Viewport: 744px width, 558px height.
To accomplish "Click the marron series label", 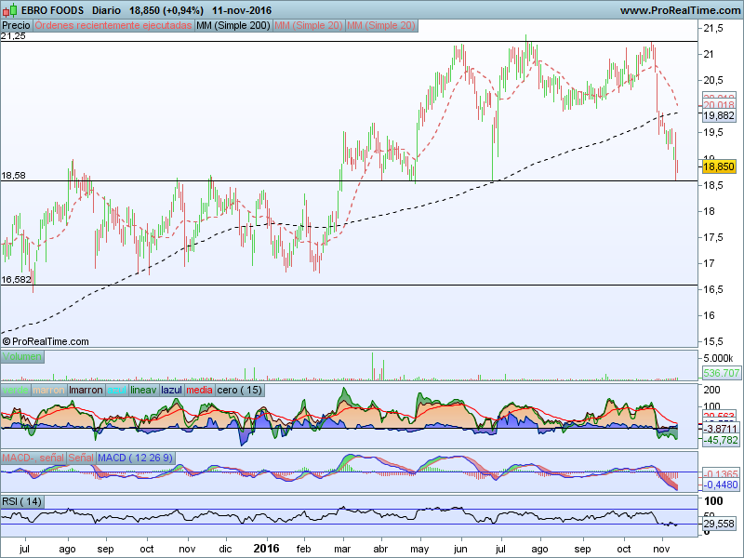I will coord(48,391).
